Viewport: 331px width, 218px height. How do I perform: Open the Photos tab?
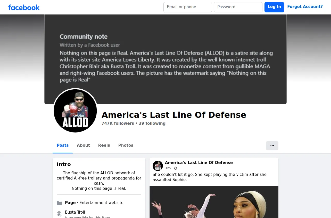[126, 145]
